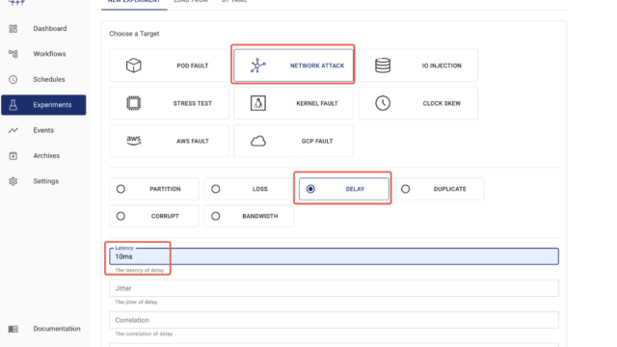Open the Dashboard grid icon in sidebar
The height and width of the screenshot is (347, 617).
[x=13, y=29]
